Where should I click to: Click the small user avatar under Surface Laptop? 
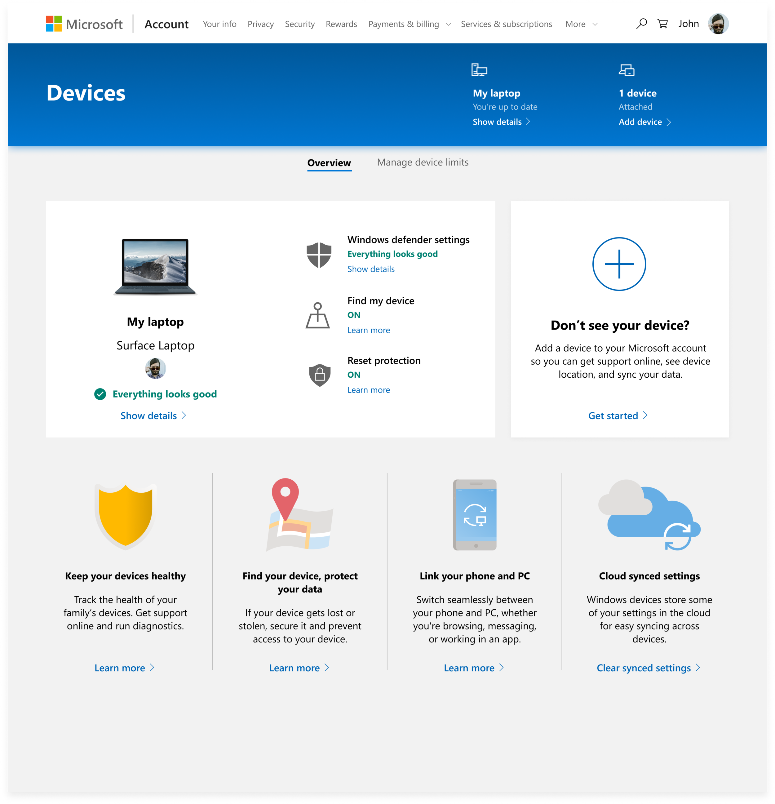155,368
